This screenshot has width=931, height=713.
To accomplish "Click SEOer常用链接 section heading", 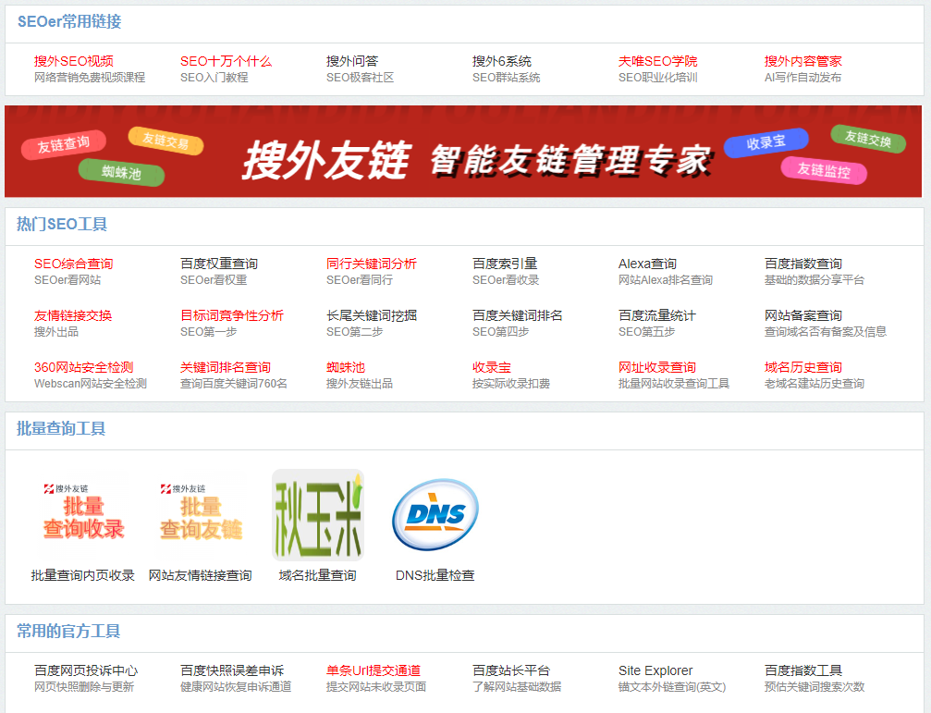I will click(69, 22).
